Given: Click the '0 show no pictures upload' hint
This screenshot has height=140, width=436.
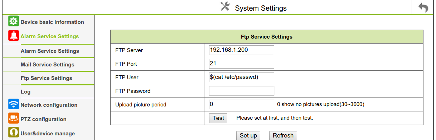Looking at the screenshot, I should coord(321,105).
